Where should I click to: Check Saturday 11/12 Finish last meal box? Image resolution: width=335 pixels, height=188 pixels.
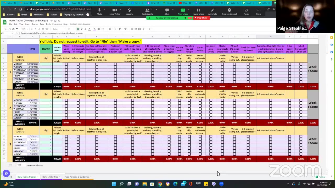(x=248, y=151)
